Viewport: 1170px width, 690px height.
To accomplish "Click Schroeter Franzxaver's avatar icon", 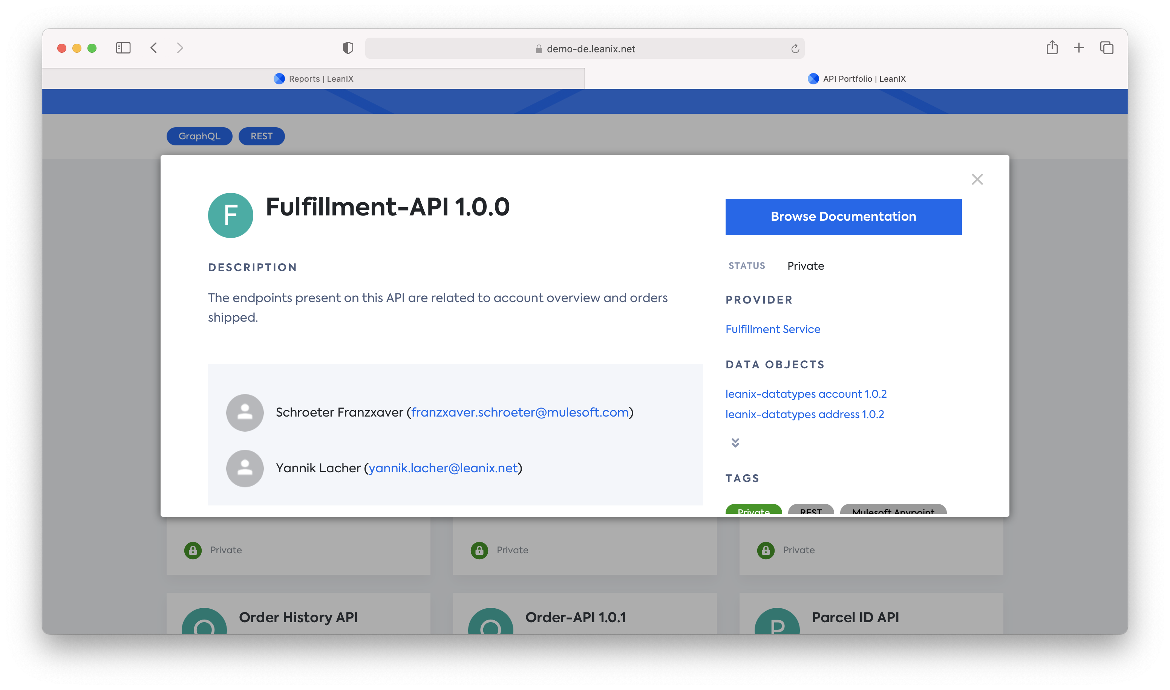I will pos(245,412).
